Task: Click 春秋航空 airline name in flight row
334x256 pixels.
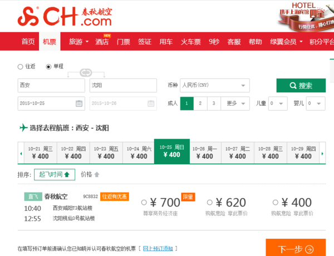Action: tap(56, 196)
